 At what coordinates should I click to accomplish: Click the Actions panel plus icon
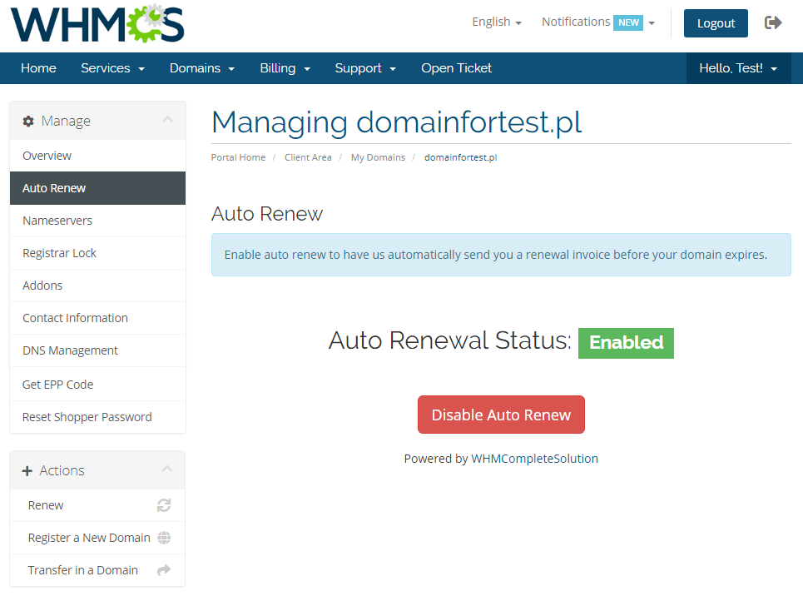pos(27,471)
